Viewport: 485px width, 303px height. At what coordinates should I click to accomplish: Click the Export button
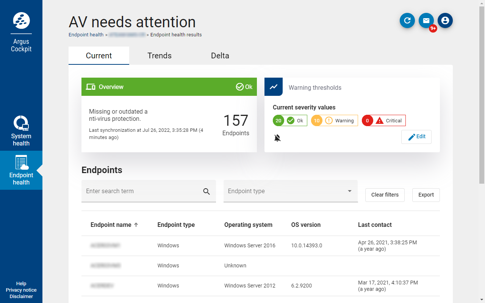[426, 195]
